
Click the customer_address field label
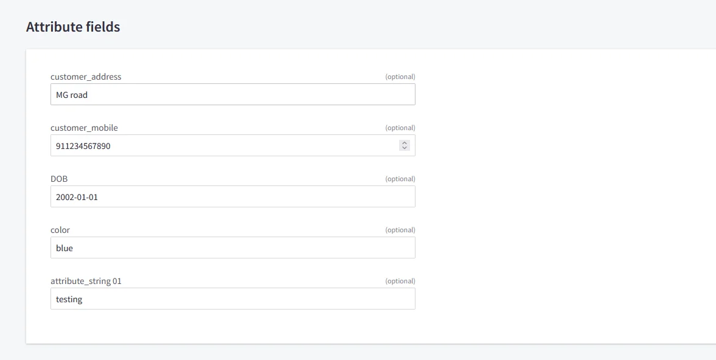(86, 77)
